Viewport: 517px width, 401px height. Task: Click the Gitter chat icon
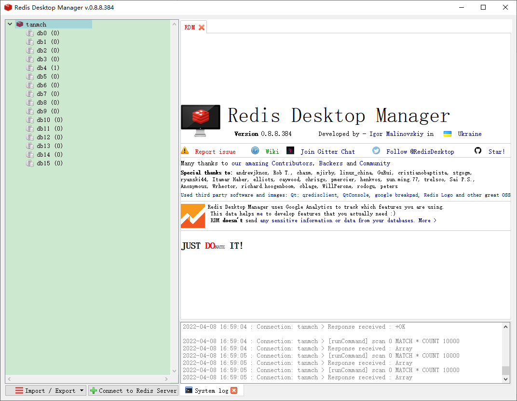[x=290, y=150]
